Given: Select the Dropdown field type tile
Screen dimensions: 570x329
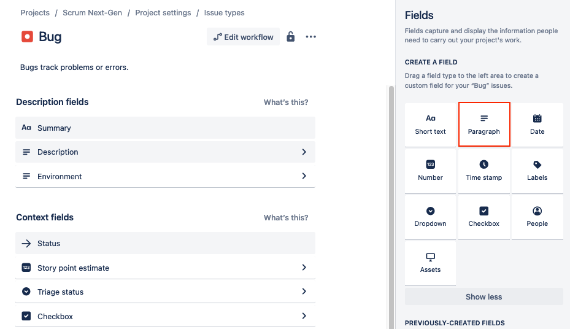Looking at the screenshot, I should coord(430,217).
